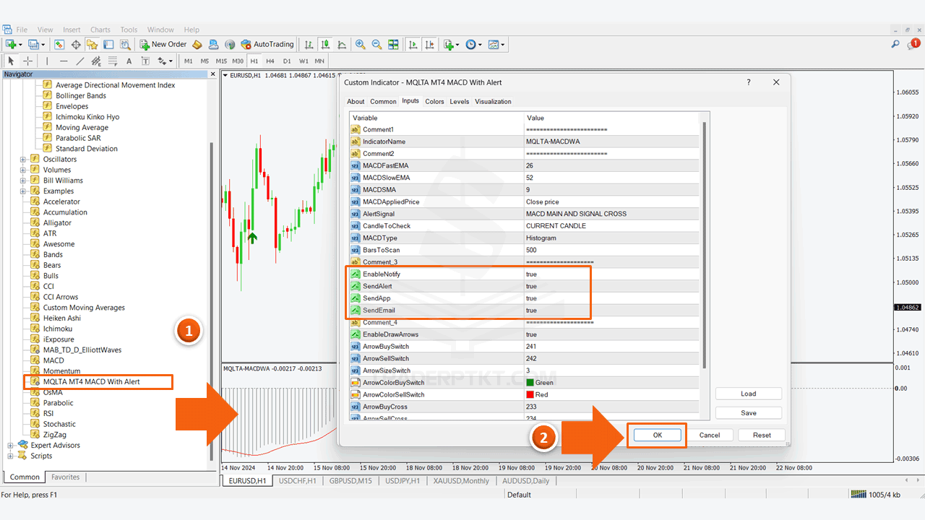Click the MetaEditor yellow book icon
The image size is (925, 520).
197,44
